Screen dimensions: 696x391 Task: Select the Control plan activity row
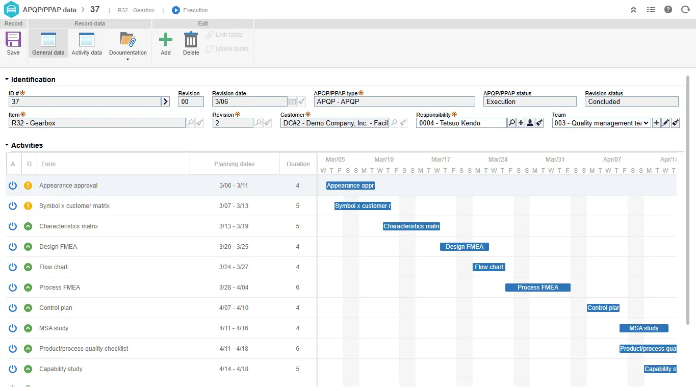(x=161, y=308)
